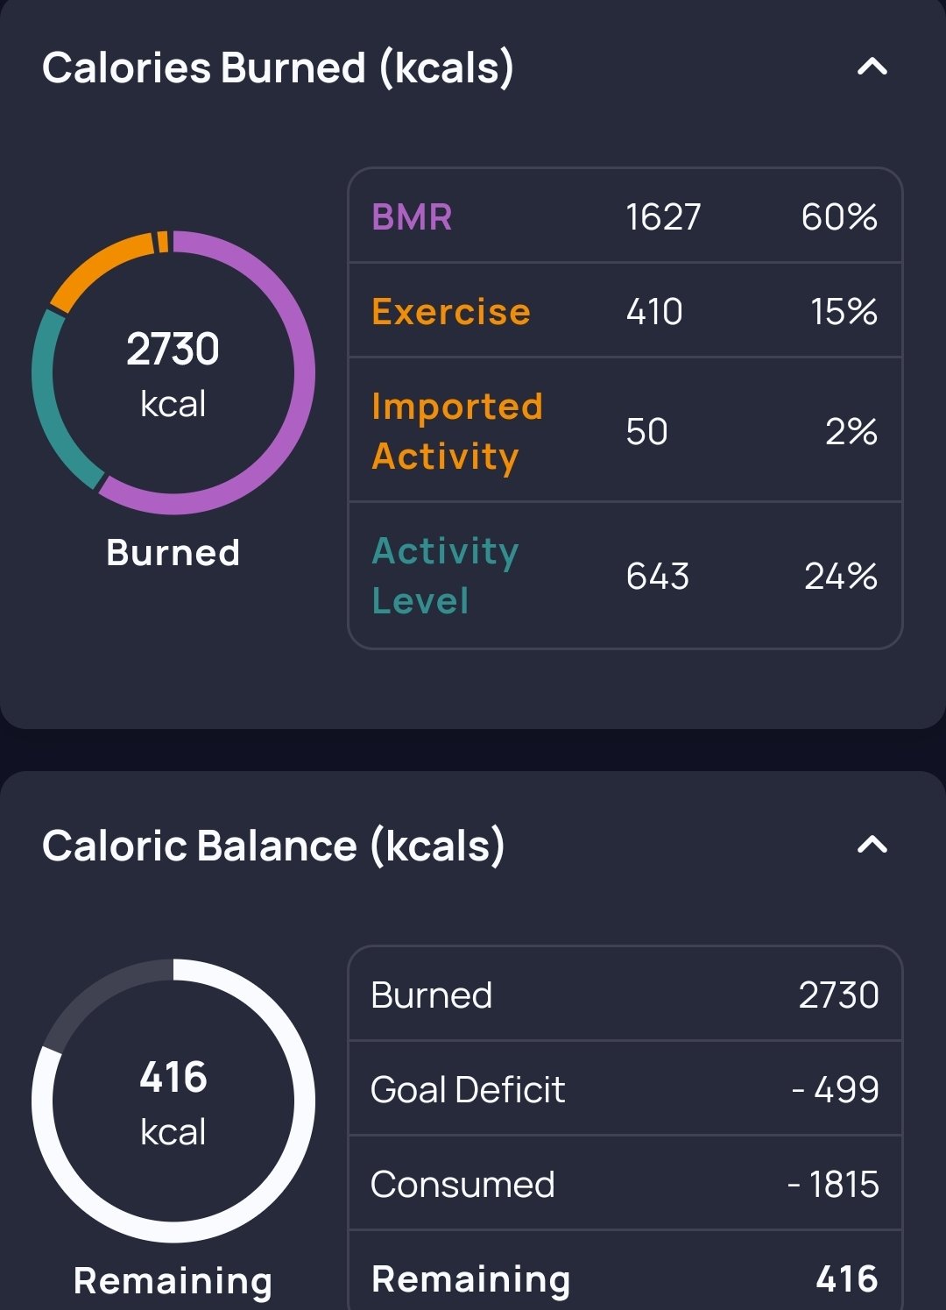Viewport: 946px width, 1310px height.
Task: Tap the orange Exercise chart segment
Action: tap(95, 263)
